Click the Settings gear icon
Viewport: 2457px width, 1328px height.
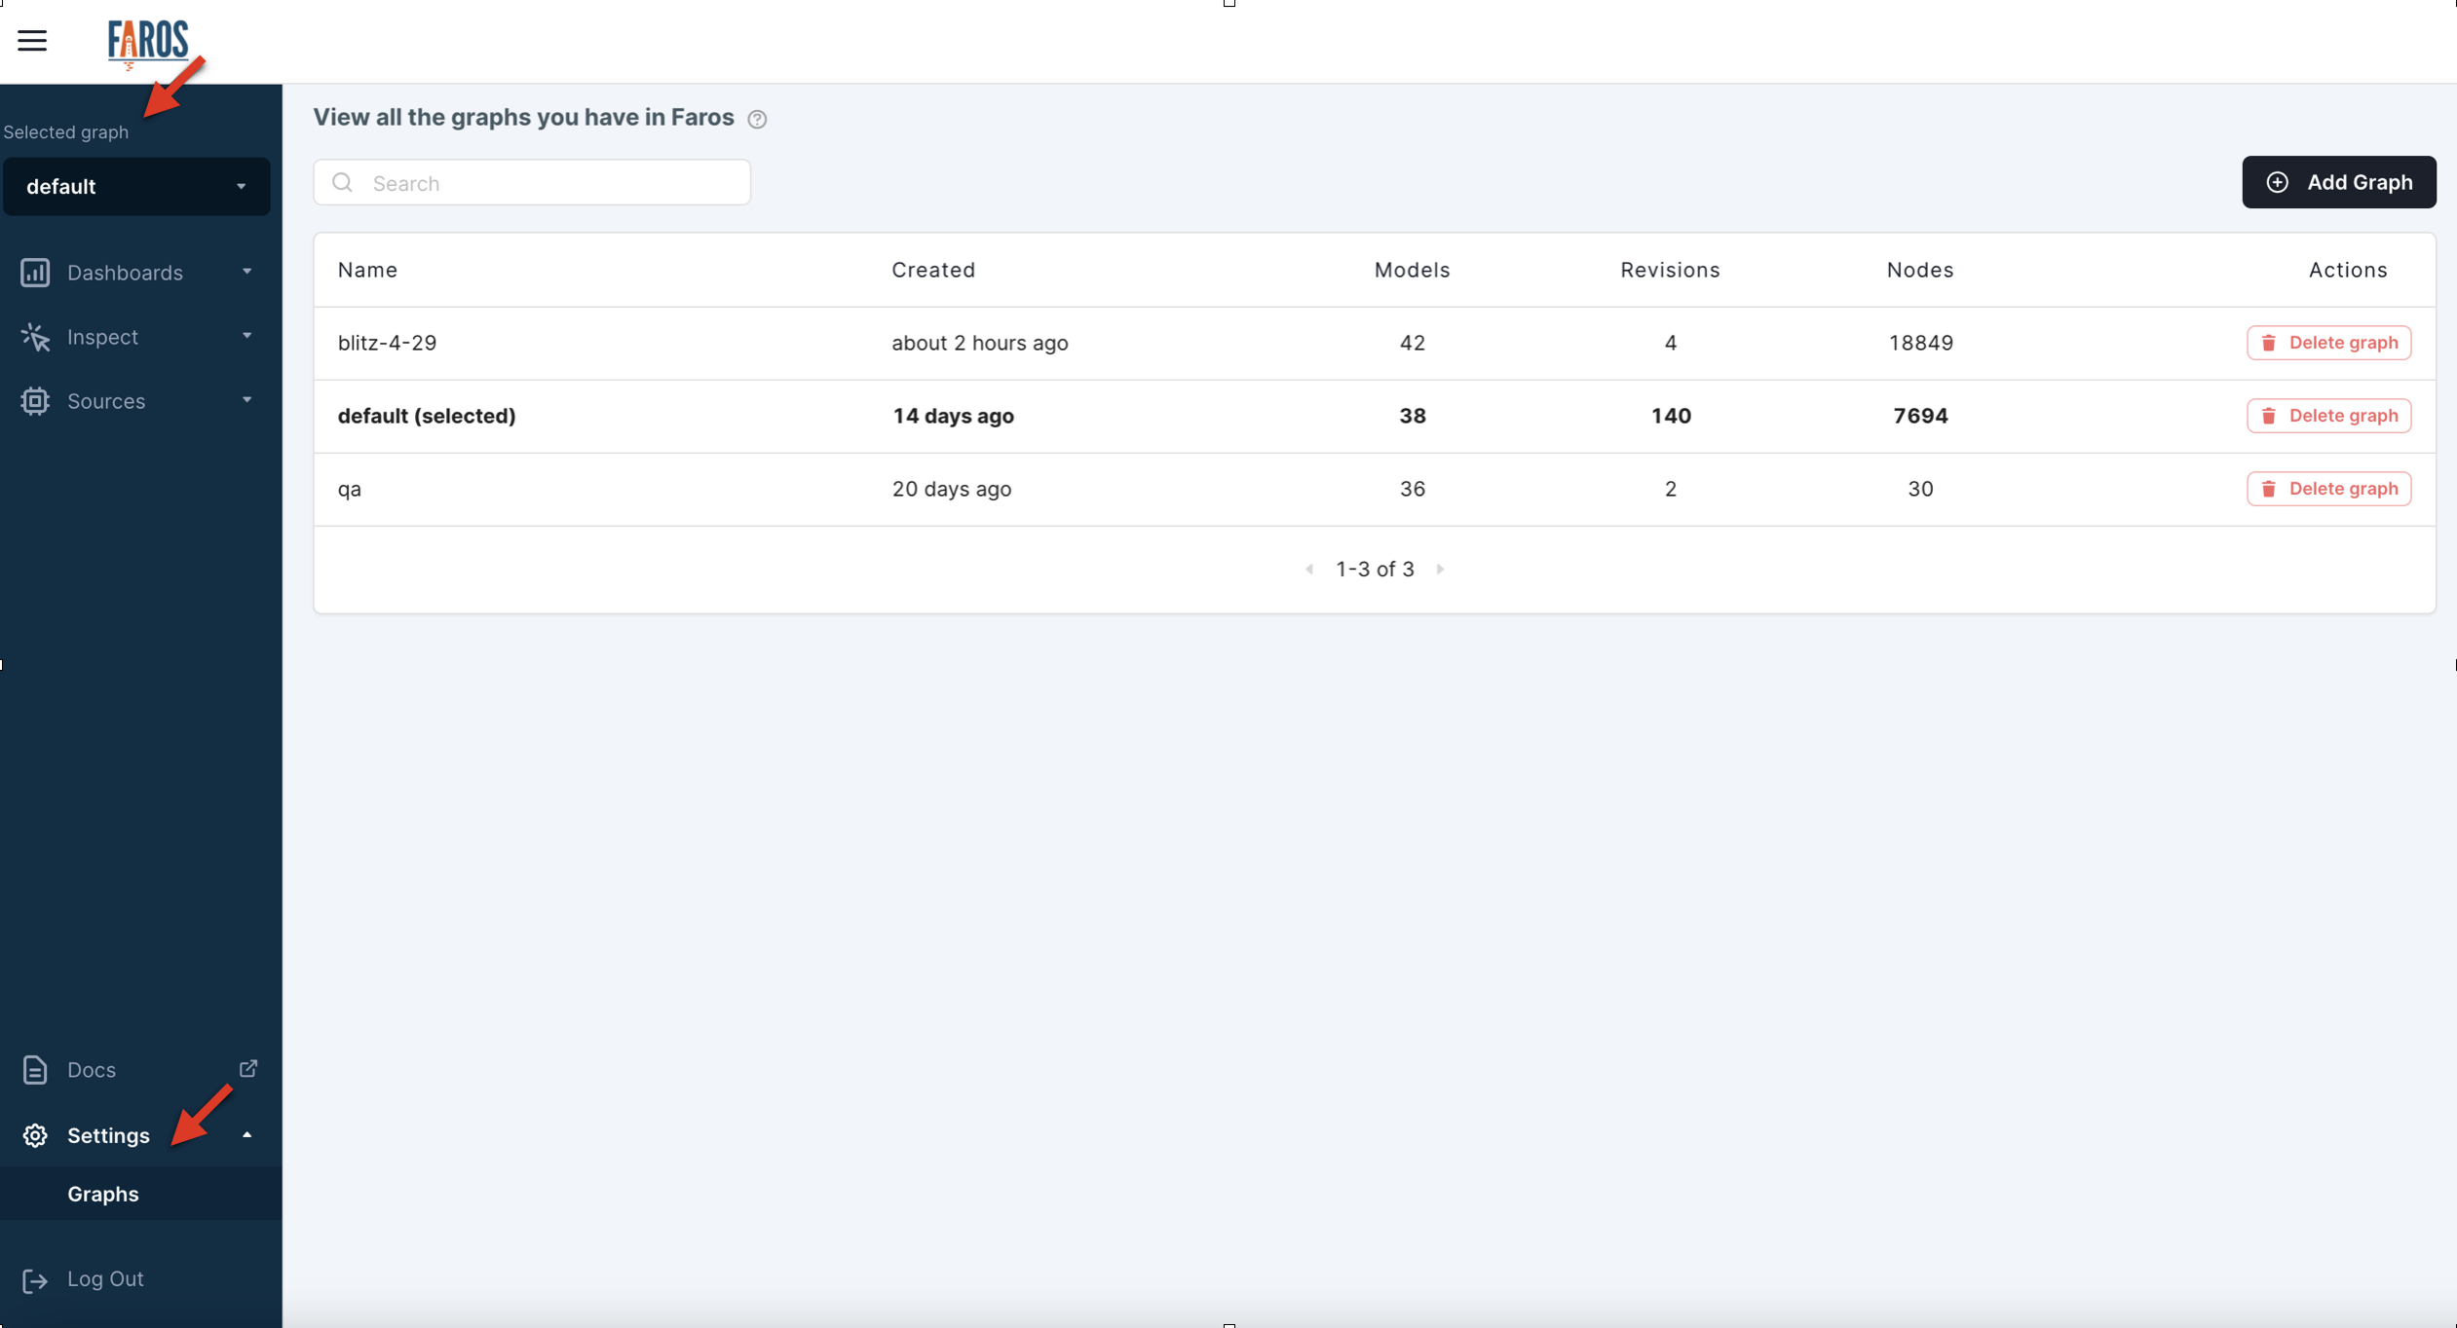[x=35, y=1135]
